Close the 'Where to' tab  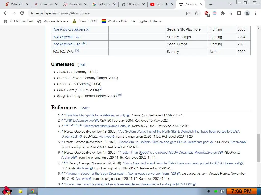[27, 4]
